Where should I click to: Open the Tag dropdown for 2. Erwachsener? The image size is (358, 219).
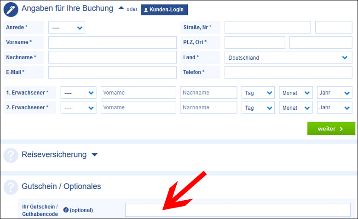click(x=258, y=107)
